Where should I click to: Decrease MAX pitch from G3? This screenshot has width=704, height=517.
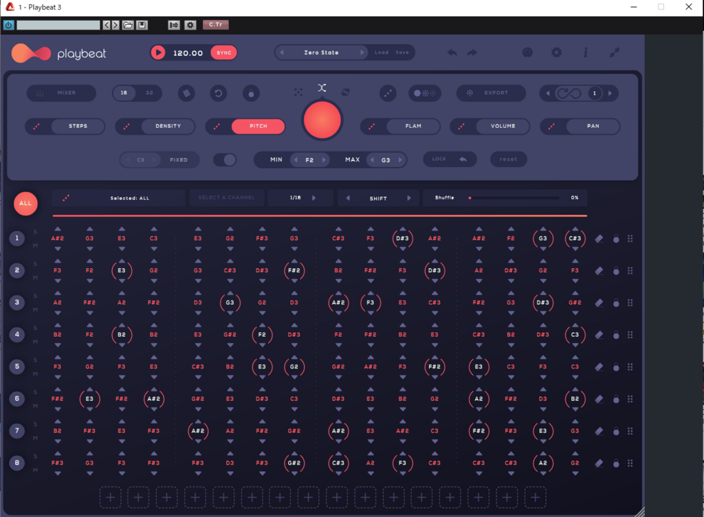372,159
